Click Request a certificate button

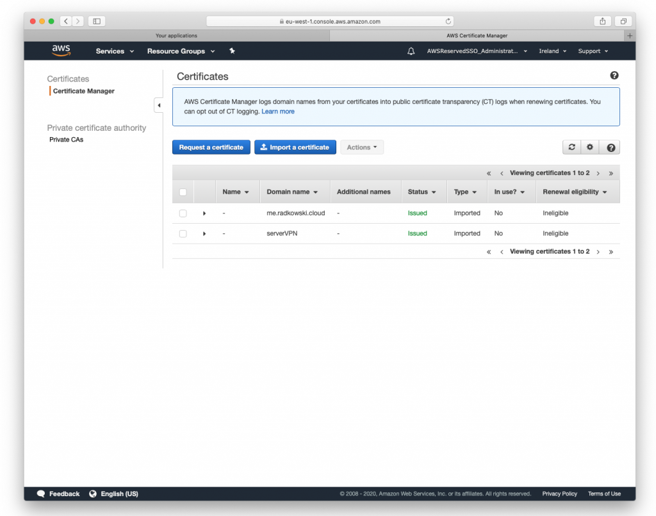[x=211, y=147]
